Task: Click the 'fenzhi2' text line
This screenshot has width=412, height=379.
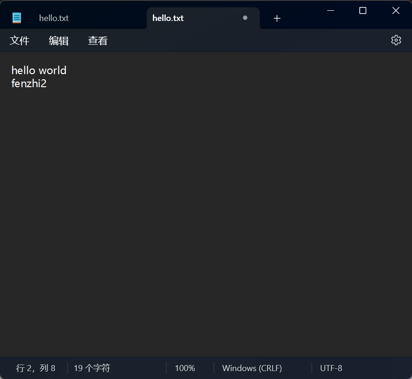Action: pyautogui.click(x=29, y=83)
